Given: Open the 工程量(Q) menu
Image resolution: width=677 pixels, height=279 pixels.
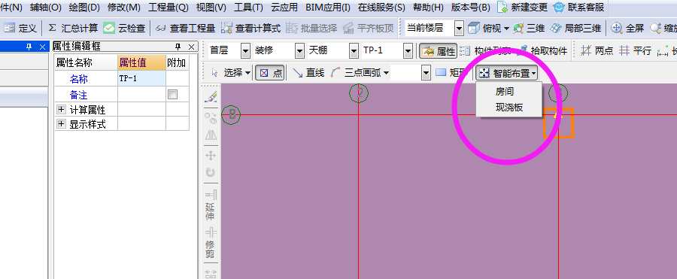Looking at the screenshot, I should coord(168,7).
